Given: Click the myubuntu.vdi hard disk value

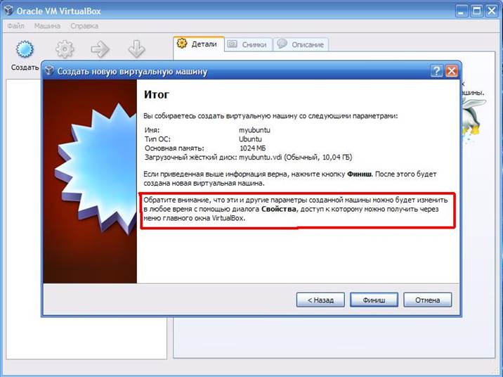Looking at the screenshot, I should [296, 157].
